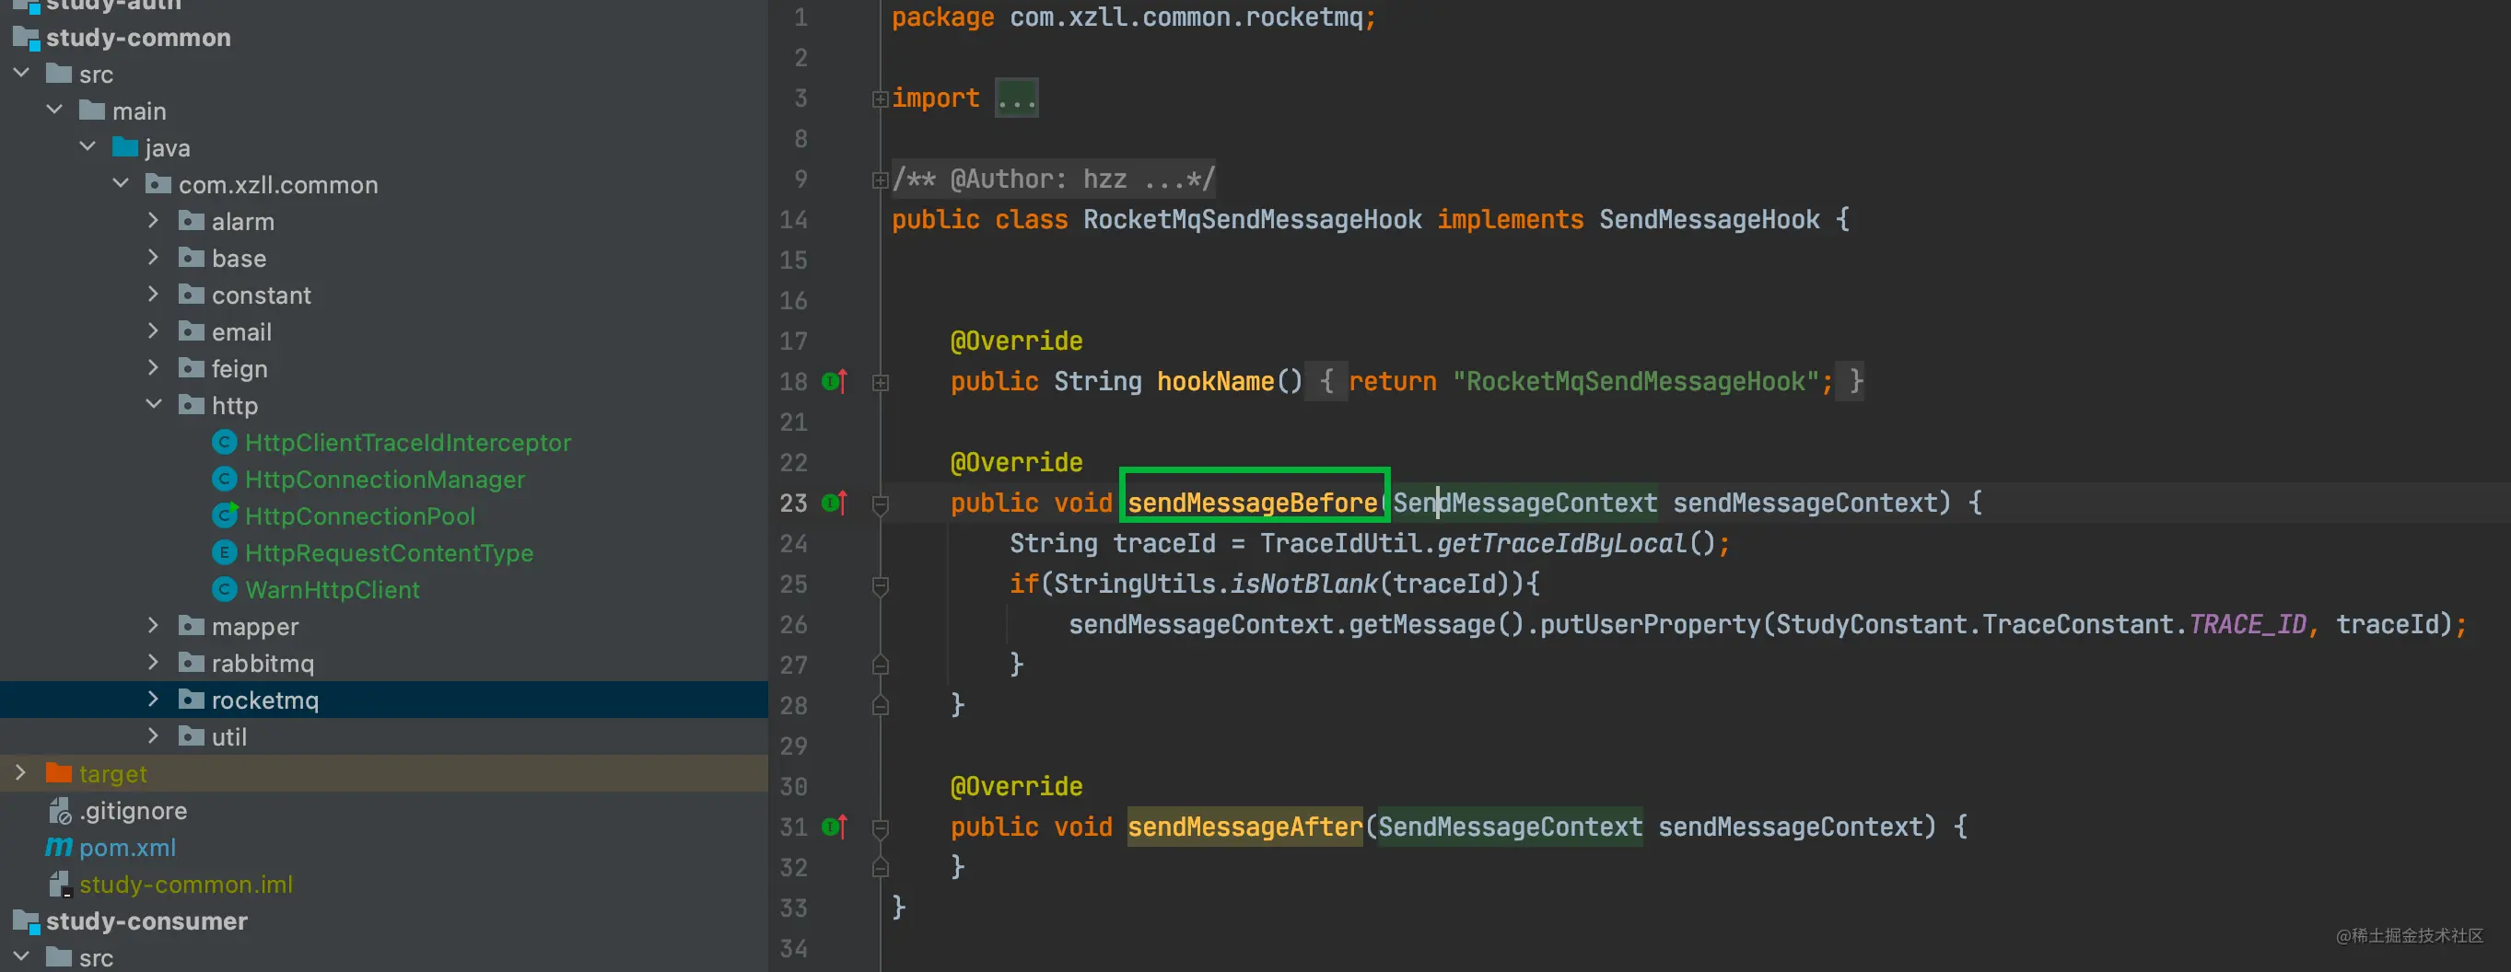Image resolution: width=2511 pixels, height=972 pixels.
Task: Expand the alarm package
Action: point(153,220)
